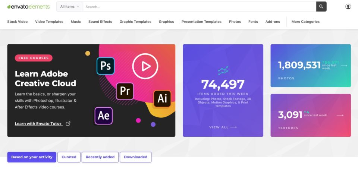The height and width of the screenshot is (174, 358).
Task: Click the trend graph icon above 74,497
Action: click(x=223, y=71)
